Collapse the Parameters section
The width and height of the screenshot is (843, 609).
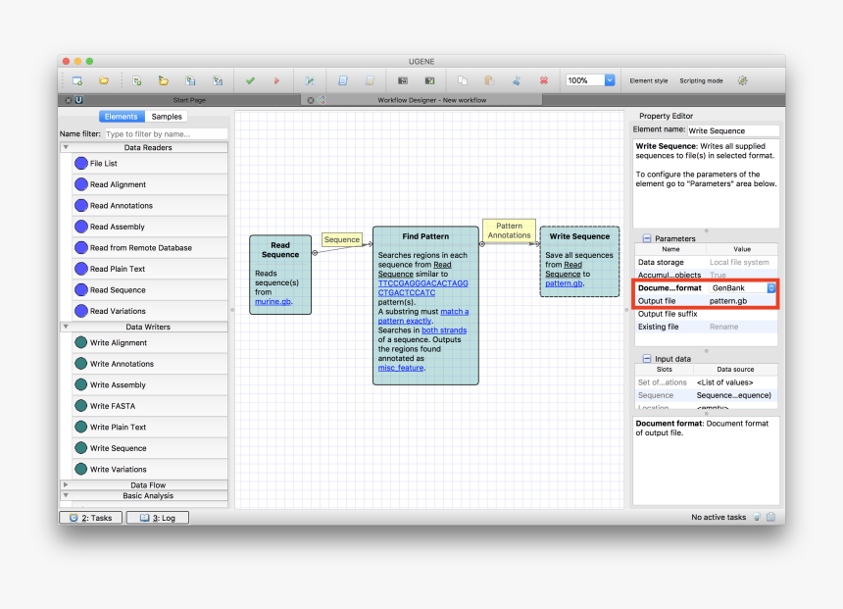pos(647,238)
